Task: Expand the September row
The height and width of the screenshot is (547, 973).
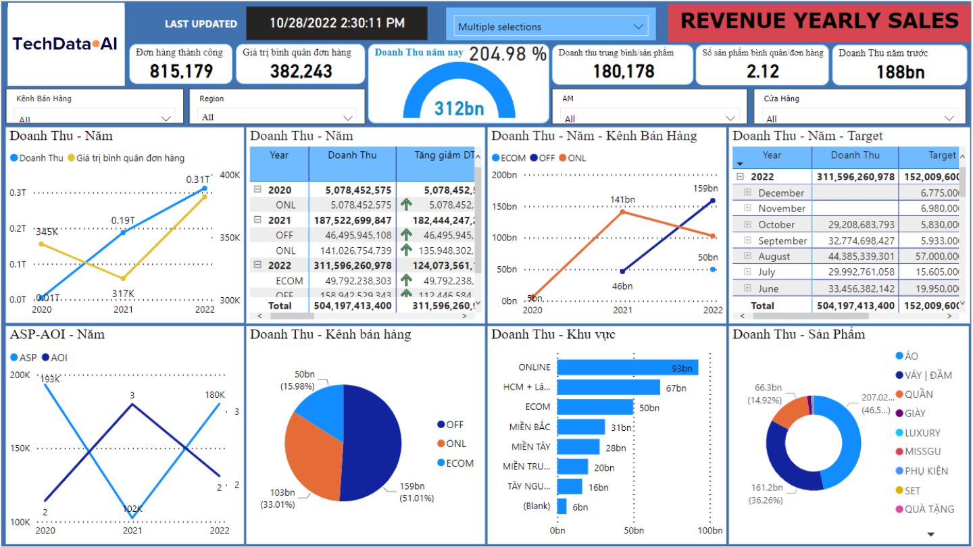Action: (748, 240)
